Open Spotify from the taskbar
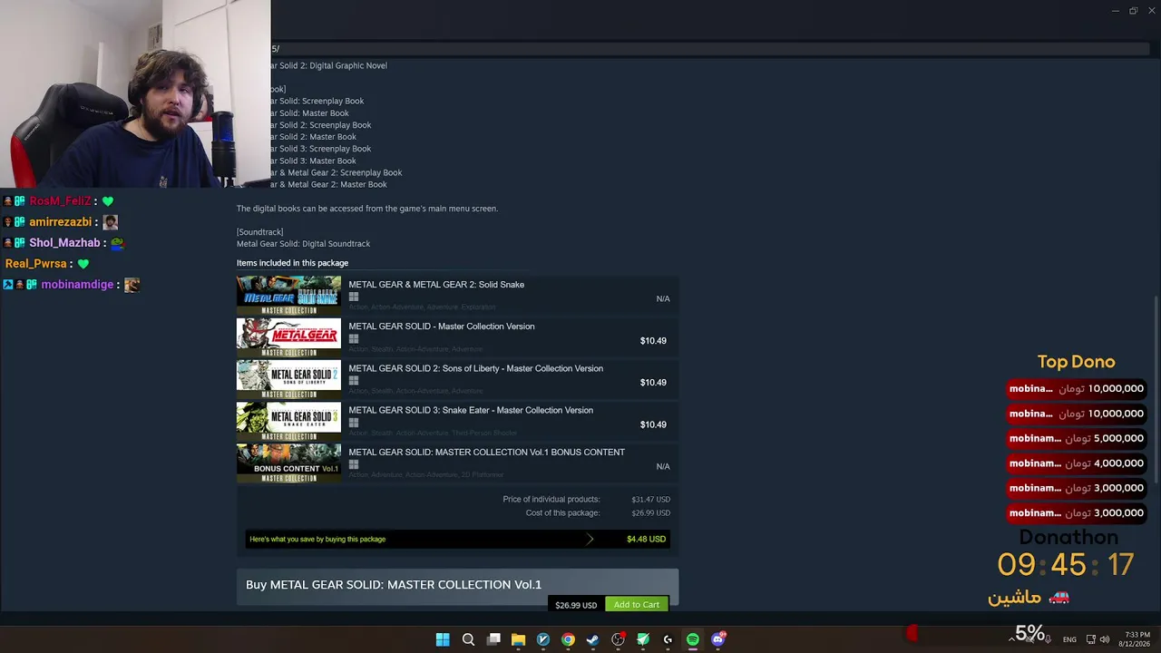The height and width of the screenshot is (653, 1161). click(693, 639)
